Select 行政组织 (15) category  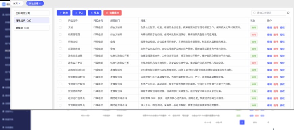tap(32, 21)
